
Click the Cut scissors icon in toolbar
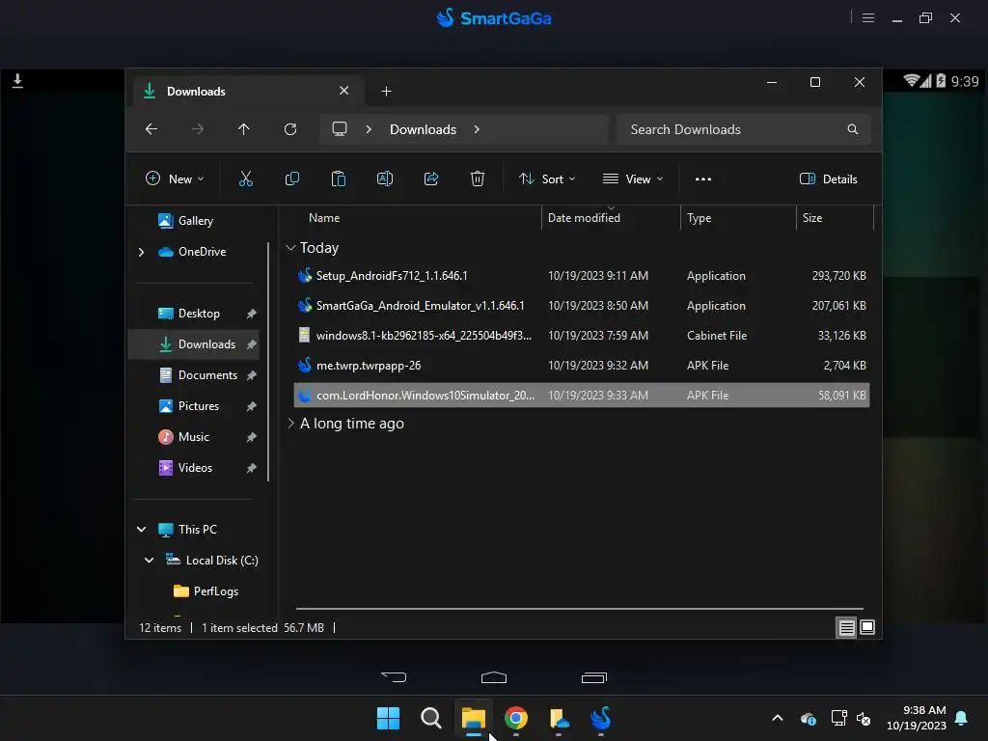point(246,178)
